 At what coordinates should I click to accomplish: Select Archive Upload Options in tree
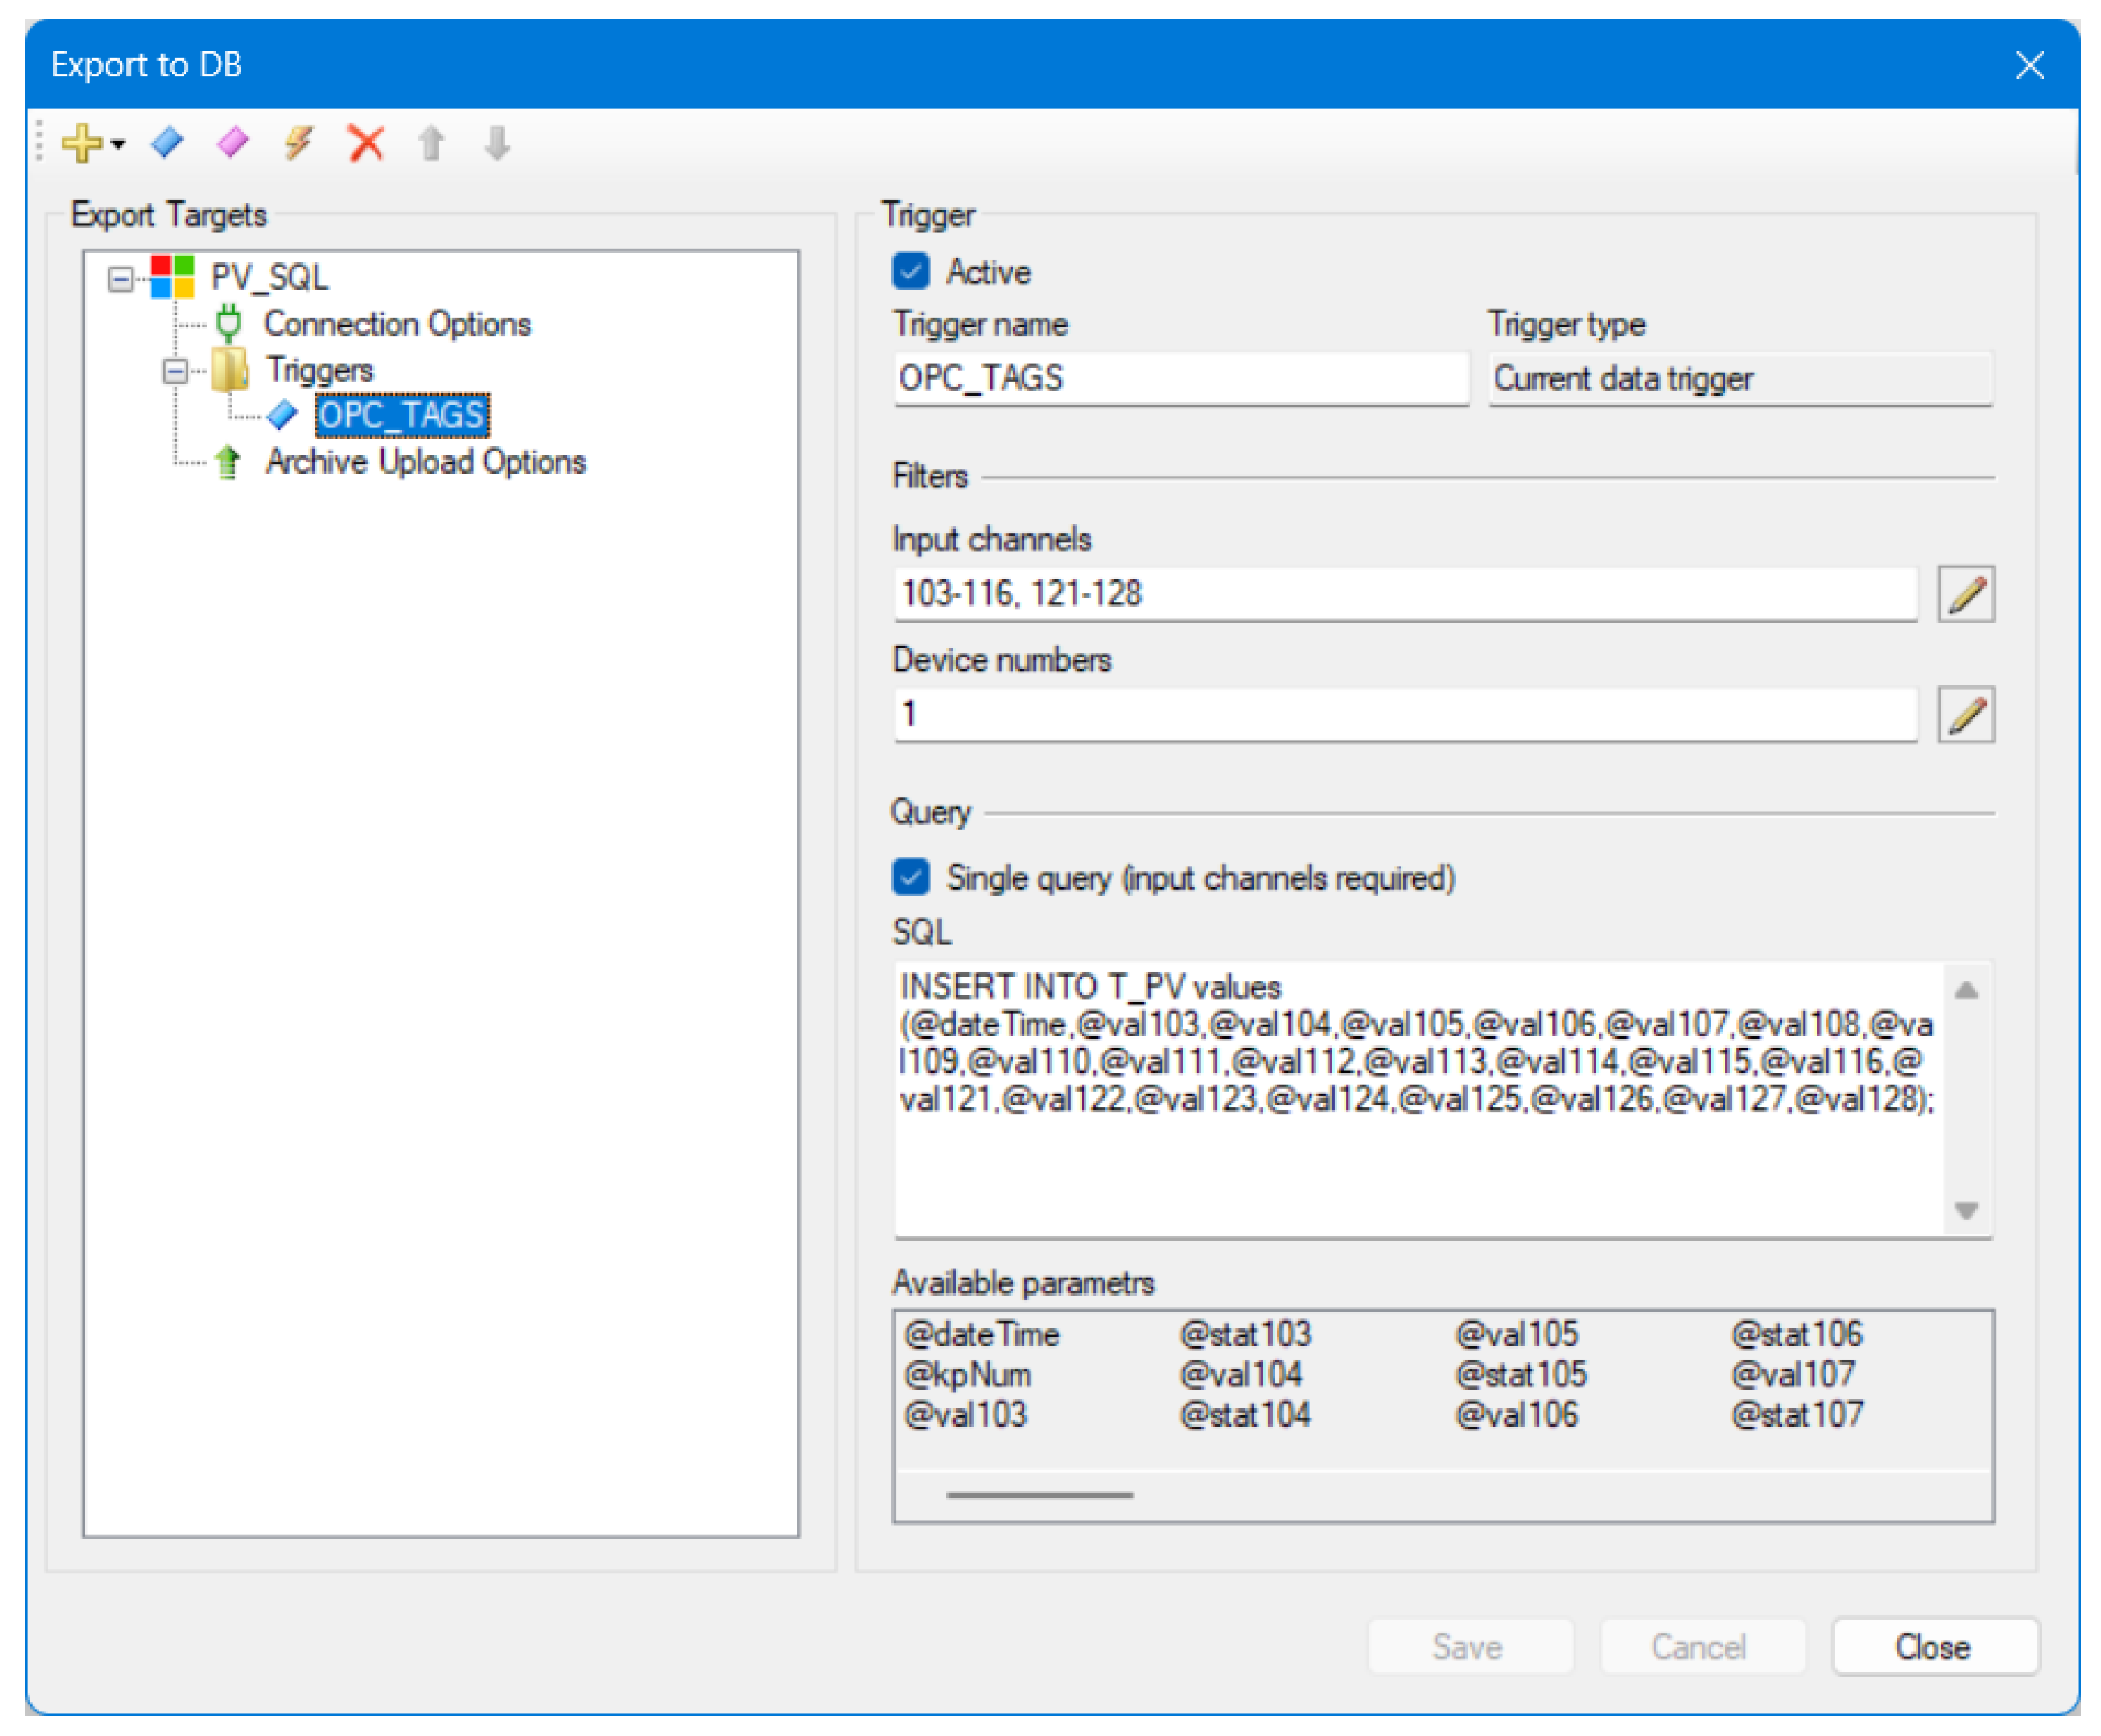(425, 462)
